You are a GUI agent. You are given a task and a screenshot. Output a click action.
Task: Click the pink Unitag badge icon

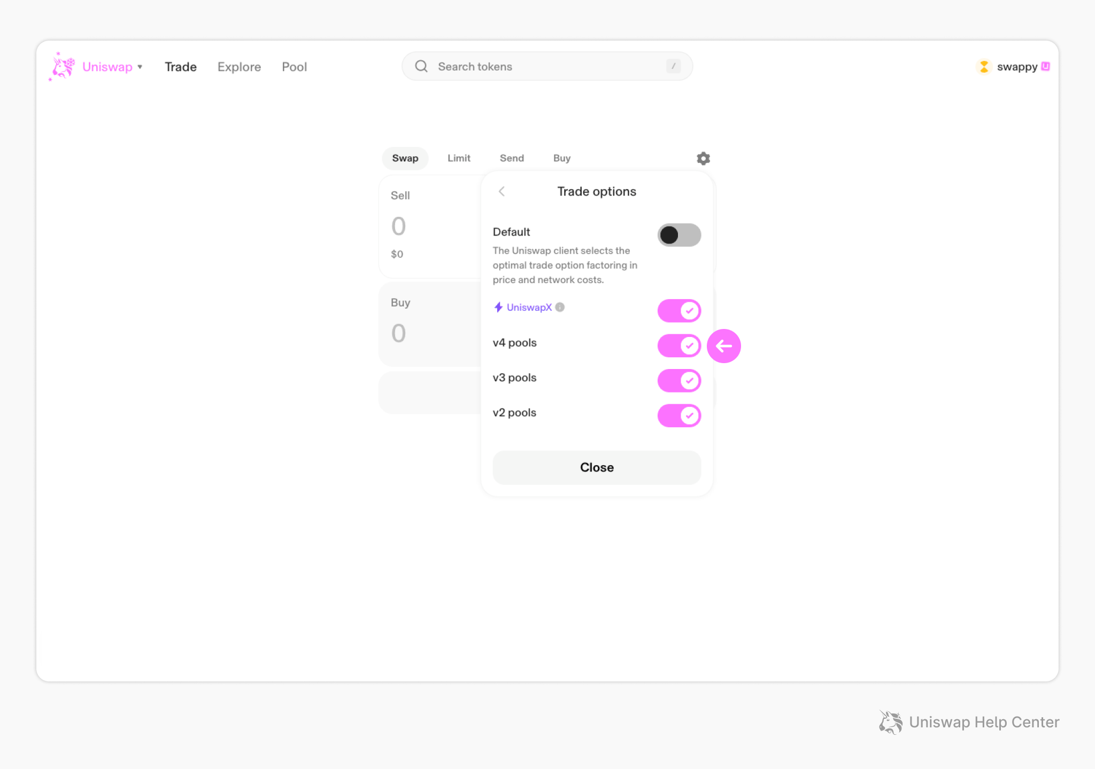1046,66
